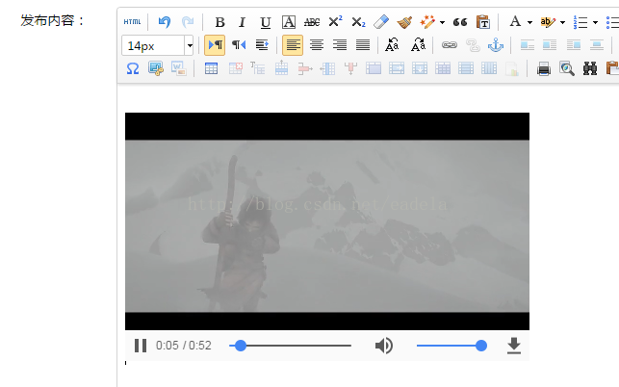This screenshot has width=619, height=387.
Task: Set right-to-left text direction
Action: coord(239,45)
